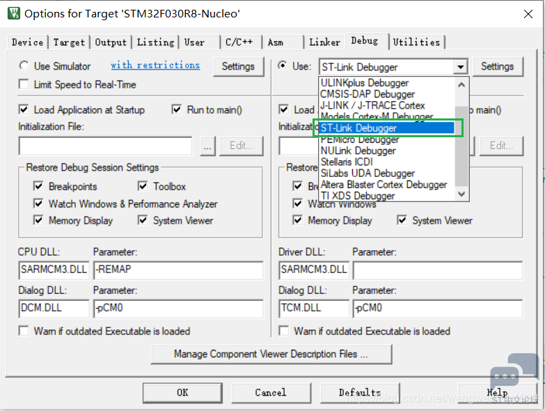Open the Device tab
Viewport: 545px width, 411px height.
coord(27,42)
